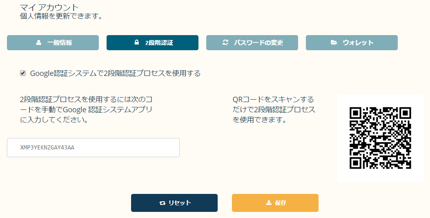Open the 一般情報 tab

(60, 42)
